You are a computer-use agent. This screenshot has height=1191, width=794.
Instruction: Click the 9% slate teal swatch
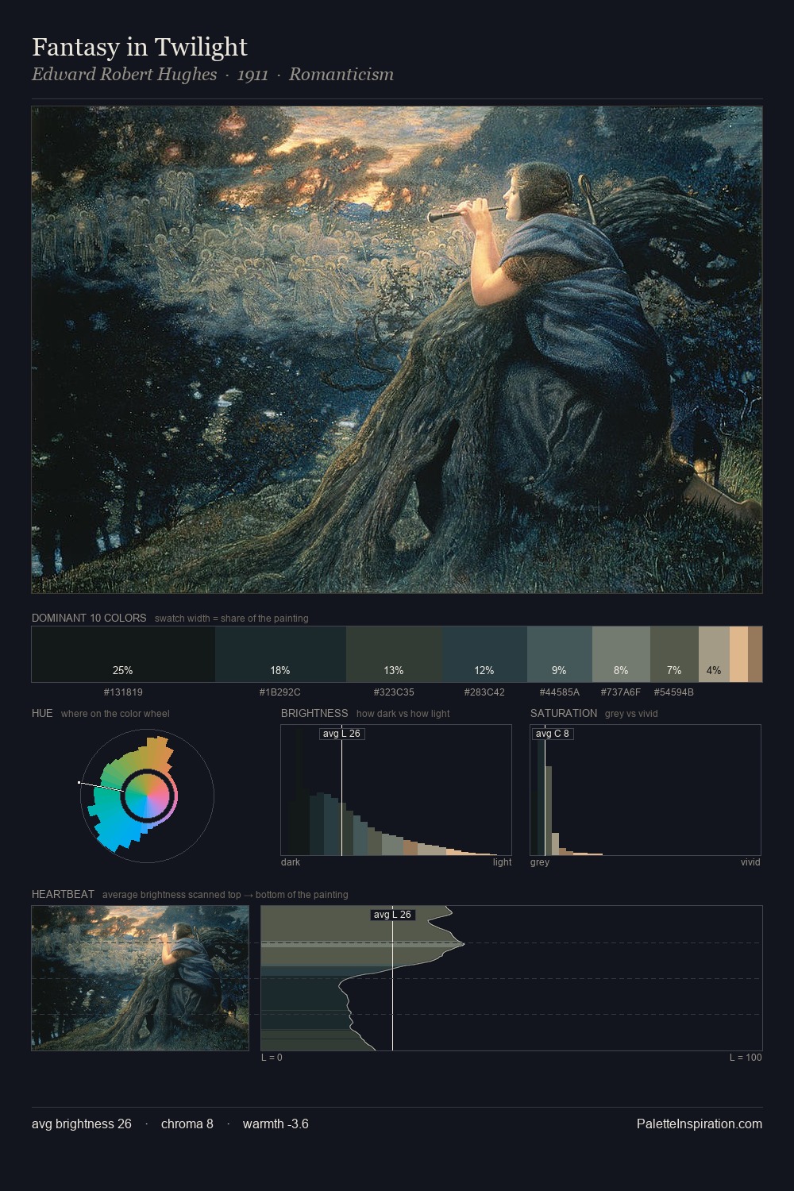560,654
